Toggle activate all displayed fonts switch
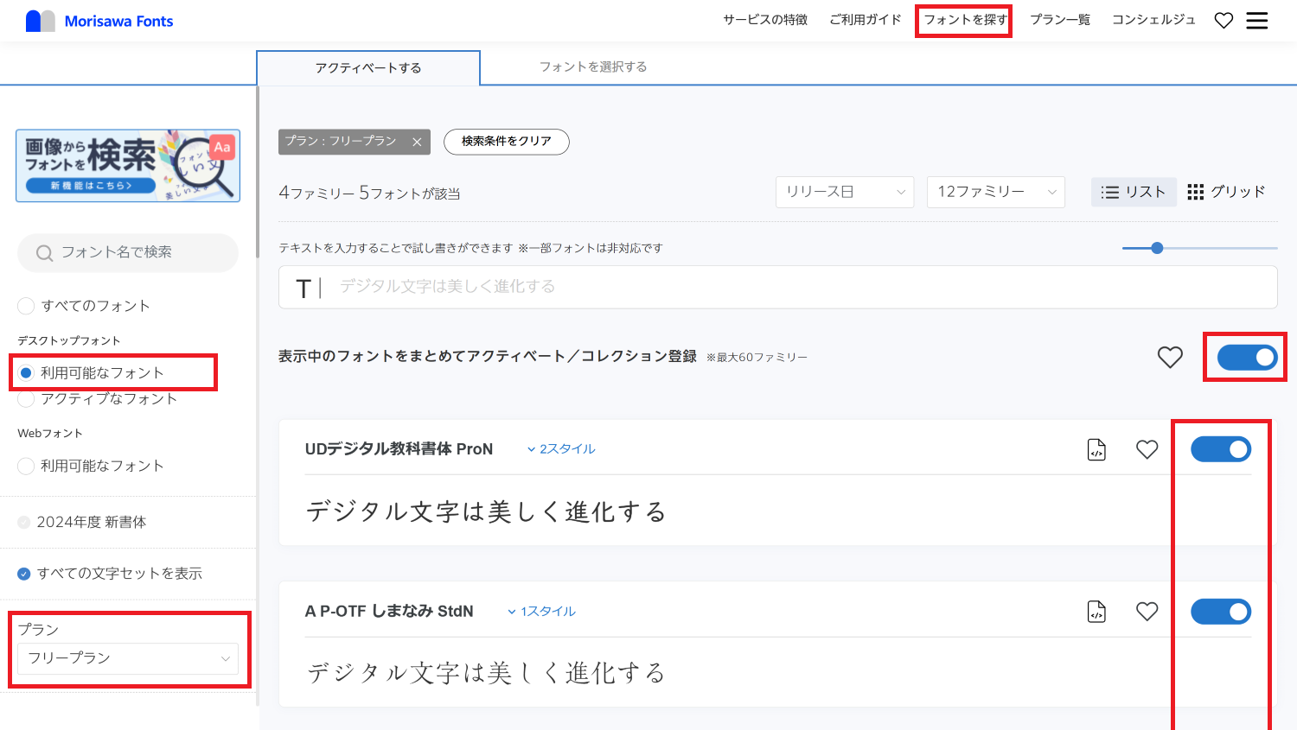Viewport: 1297px width, 730px height. click(x=1247, y=357)
